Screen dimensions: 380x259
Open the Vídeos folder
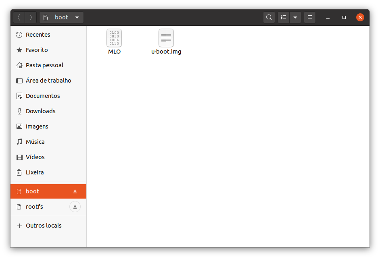(x=48, y=157)
